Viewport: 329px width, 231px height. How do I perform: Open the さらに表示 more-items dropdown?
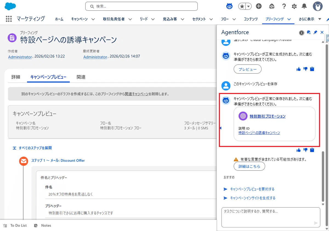click(310, 19)
